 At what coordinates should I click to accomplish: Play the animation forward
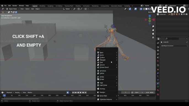tap(80, 93)
